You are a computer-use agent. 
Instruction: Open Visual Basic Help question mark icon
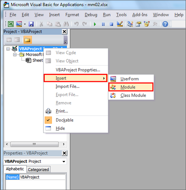(x=165, y=24)
